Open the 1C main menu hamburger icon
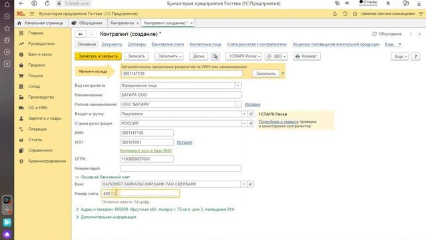The height and width of the screenshot is (240, 426). point(32,13)
